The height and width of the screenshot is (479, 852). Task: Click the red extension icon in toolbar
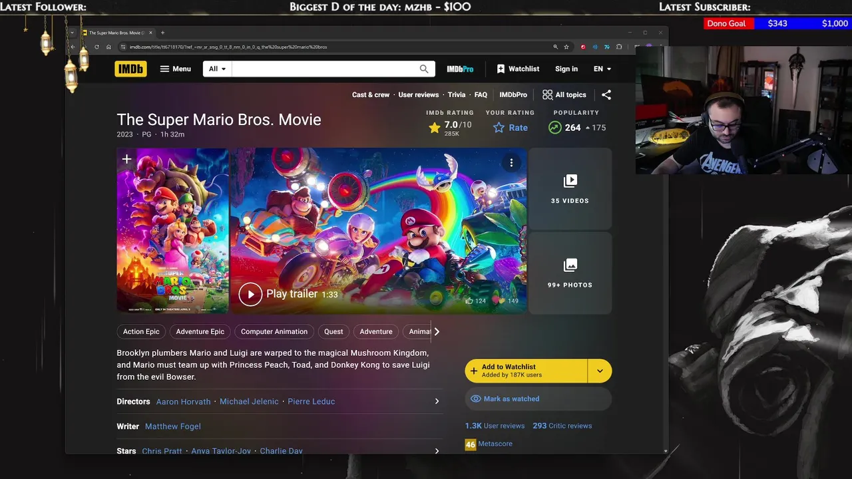pyautogui.click(x=583, y=47)
